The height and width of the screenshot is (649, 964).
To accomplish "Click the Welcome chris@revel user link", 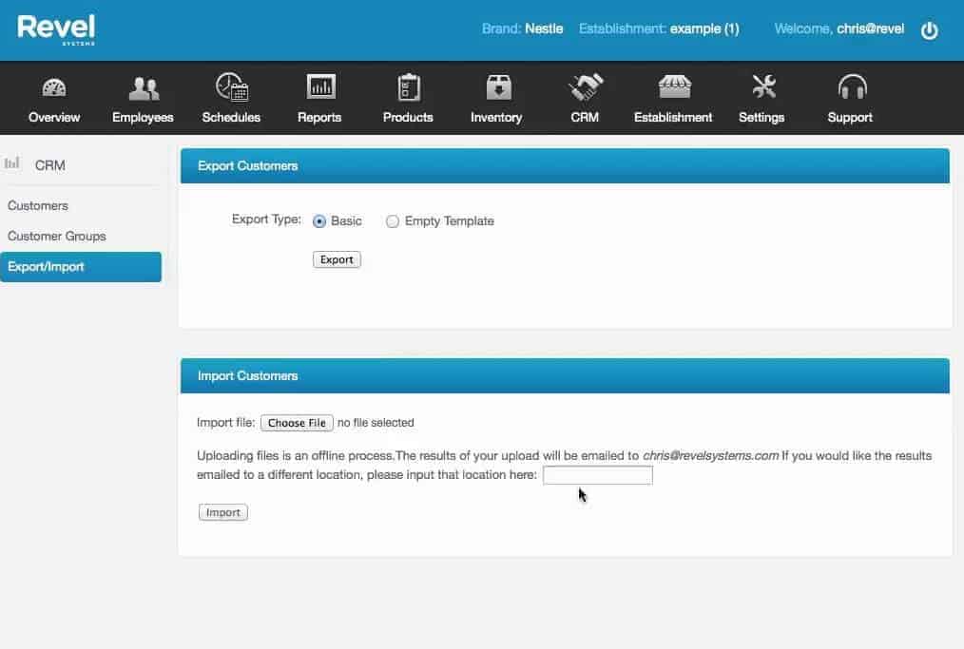I will pos(839,29).
